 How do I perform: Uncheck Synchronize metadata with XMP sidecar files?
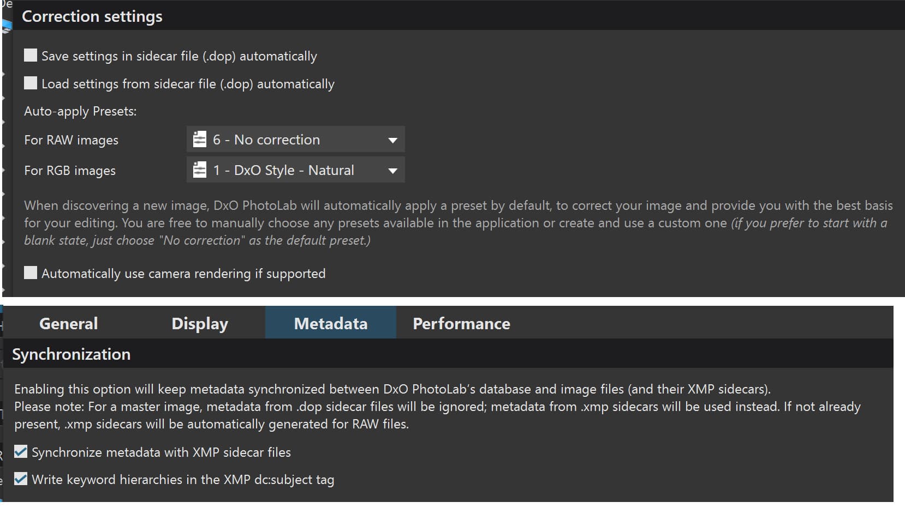21,452
